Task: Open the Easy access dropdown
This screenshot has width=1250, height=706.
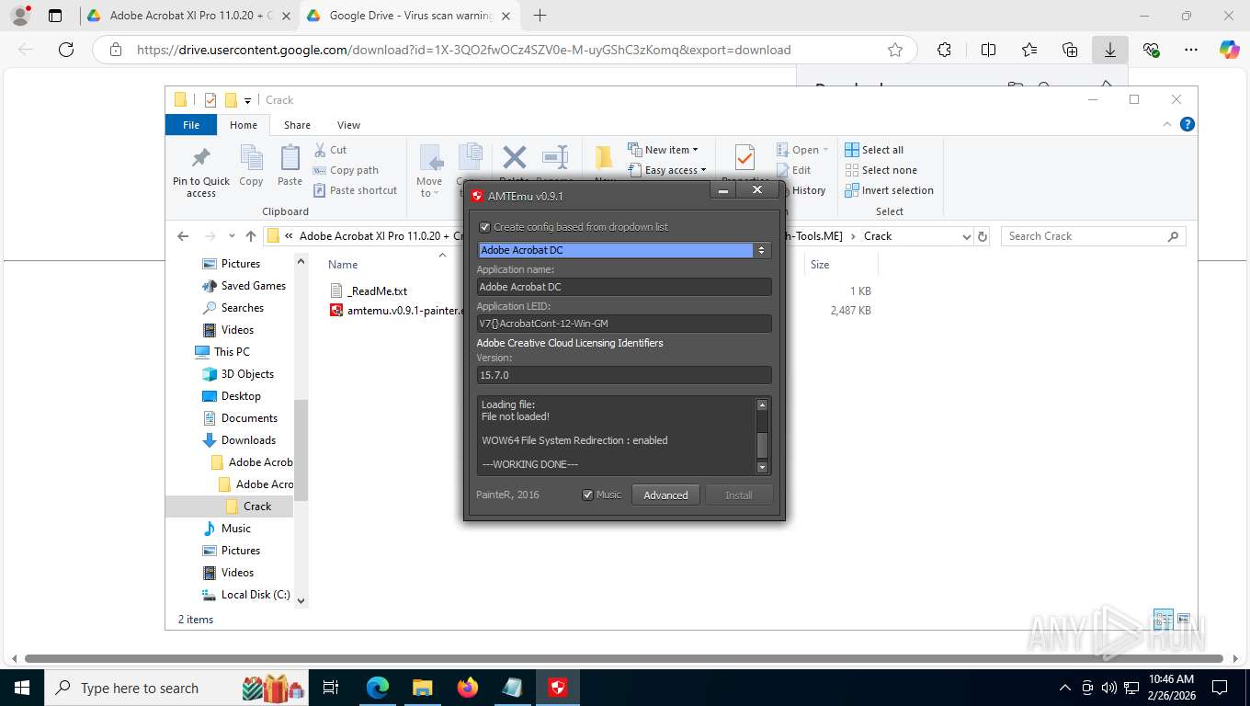Action: click(668, 170)
